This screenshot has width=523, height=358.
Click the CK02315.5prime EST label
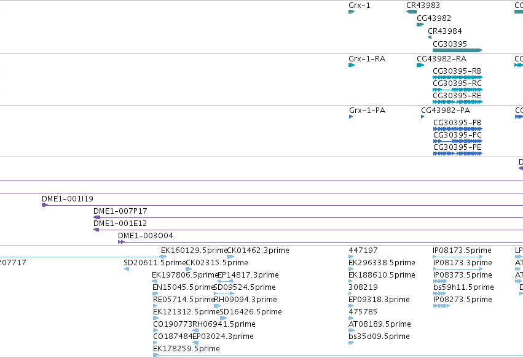(217, 263)
